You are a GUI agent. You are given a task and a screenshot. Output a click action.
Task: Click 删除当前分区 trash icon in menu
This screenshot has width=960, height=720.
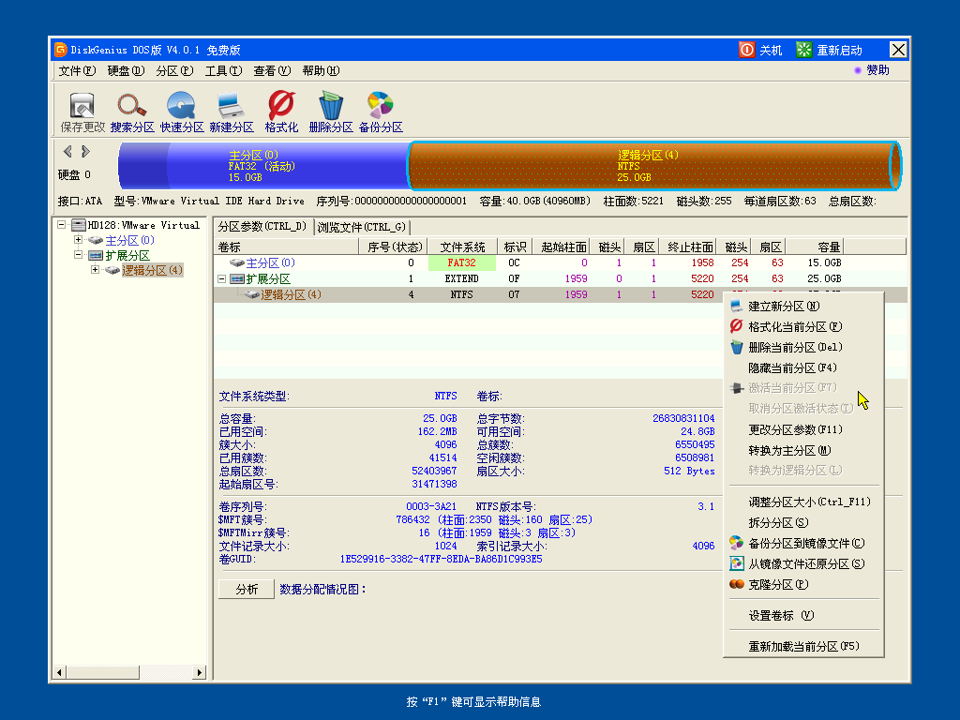coord(737,347)
